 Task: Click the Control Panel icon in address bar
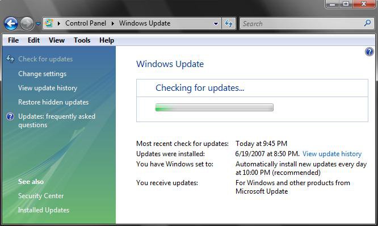tap(49, 23)
